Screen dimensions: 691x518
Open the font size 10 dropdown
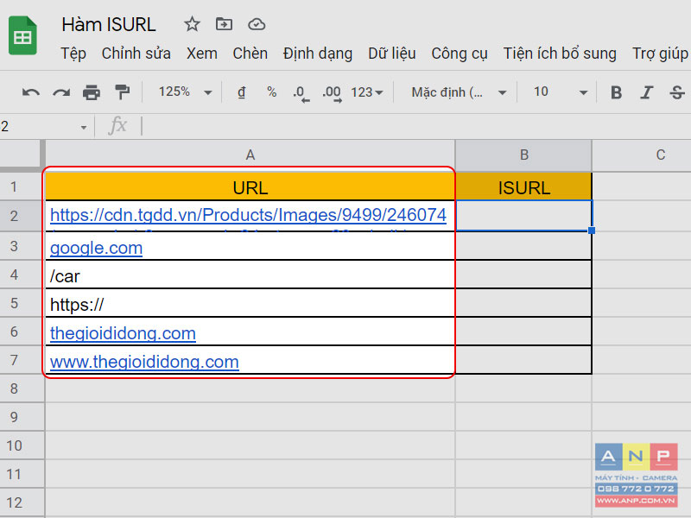(560, 92)
